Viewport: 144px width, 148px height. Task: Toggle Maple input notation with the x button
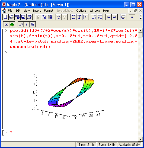pyautogui.click(x=6, y=24)
